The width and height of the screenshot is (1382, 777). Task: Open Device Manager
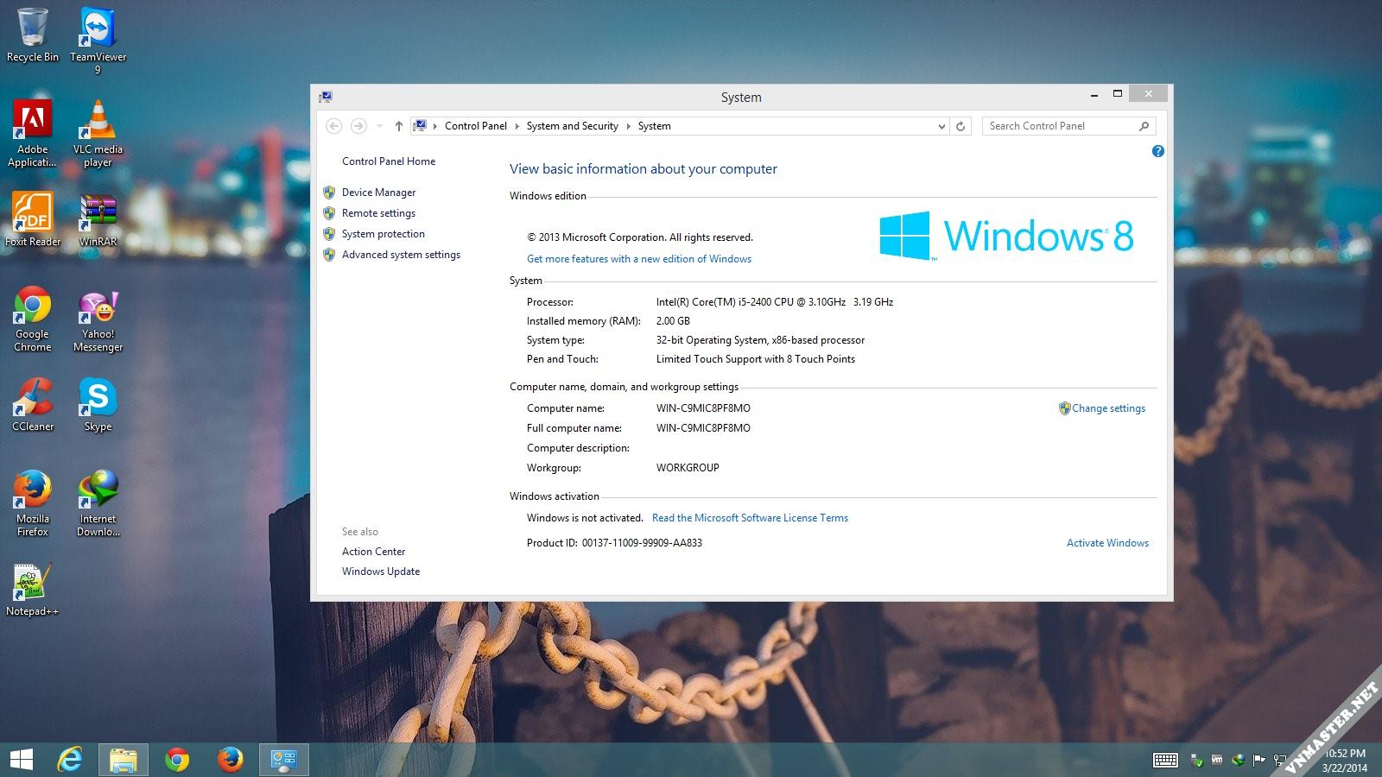[x=378, y=193]
